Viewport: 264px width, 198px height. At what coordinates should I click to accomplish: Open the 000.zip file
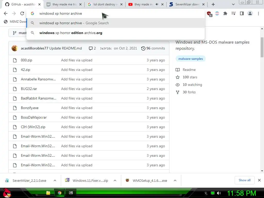[x=27, y=60]
